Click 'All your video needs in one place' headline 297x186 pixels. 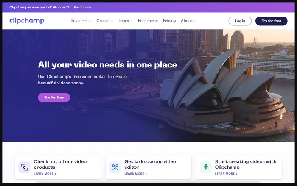(107, 65)
